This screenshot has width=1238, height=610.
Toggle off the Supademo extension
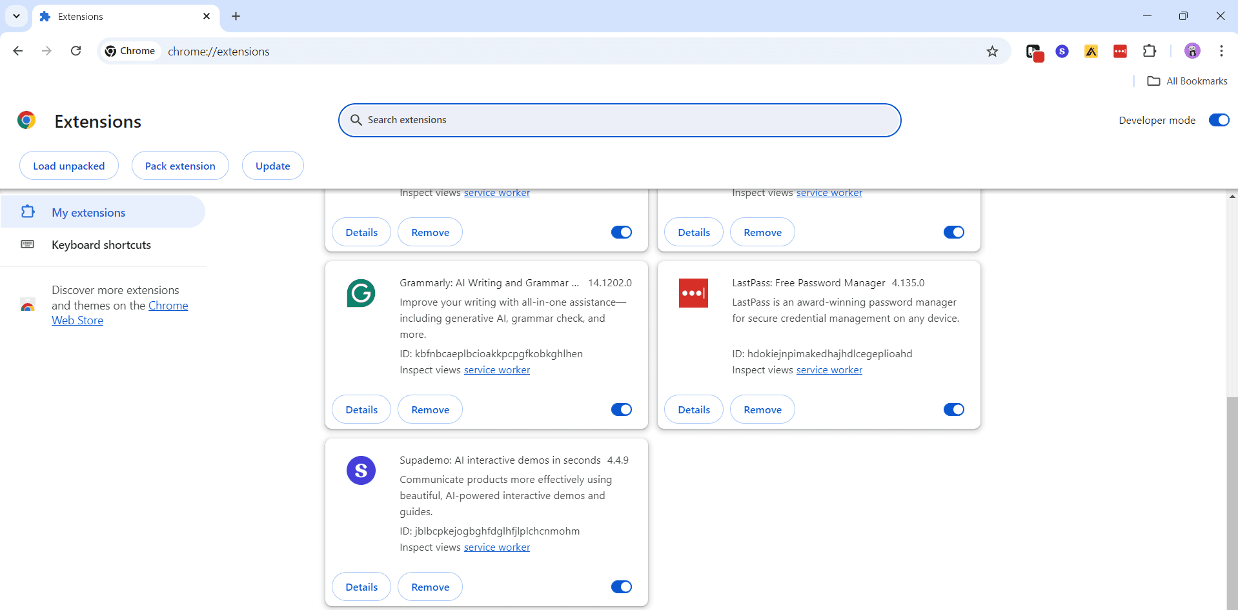click(621, 587)
